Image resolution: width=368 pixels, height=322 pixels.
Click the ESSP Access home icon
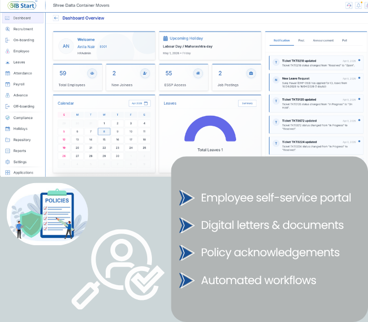tap(198, 74)
